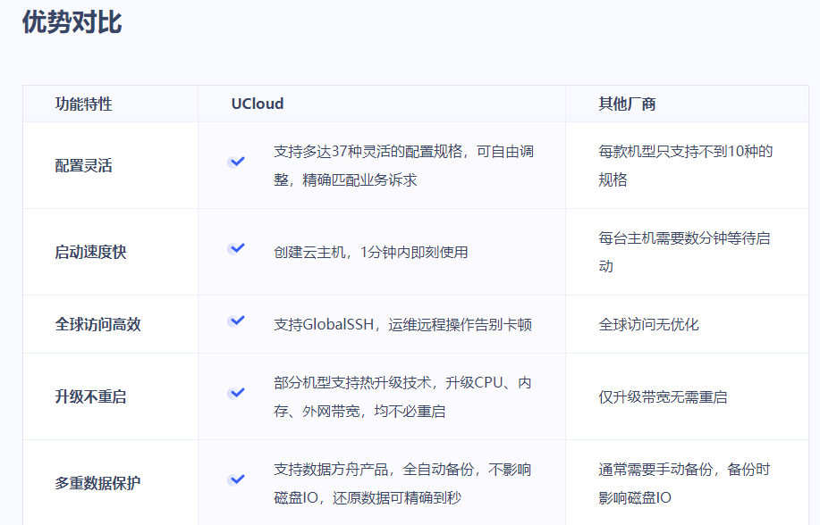Click the GlobalSSH support description
The height and width of the screenshot is (525, 820).
click(402, 325)
